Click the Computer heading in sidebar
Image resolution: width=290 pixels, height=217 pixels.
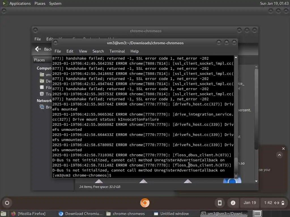tap(44, 68)
